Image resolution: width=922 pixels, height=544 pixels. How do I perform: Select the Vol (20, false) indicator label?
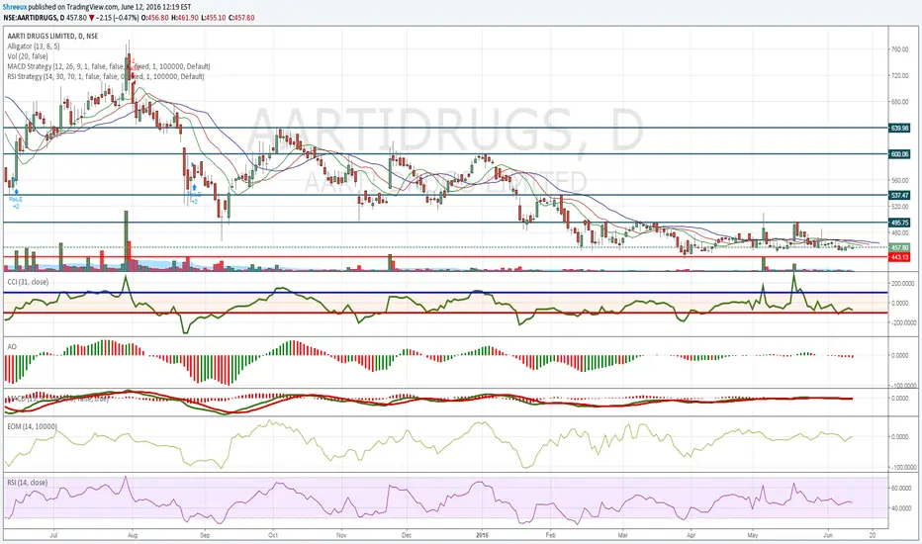coord(28,56)
